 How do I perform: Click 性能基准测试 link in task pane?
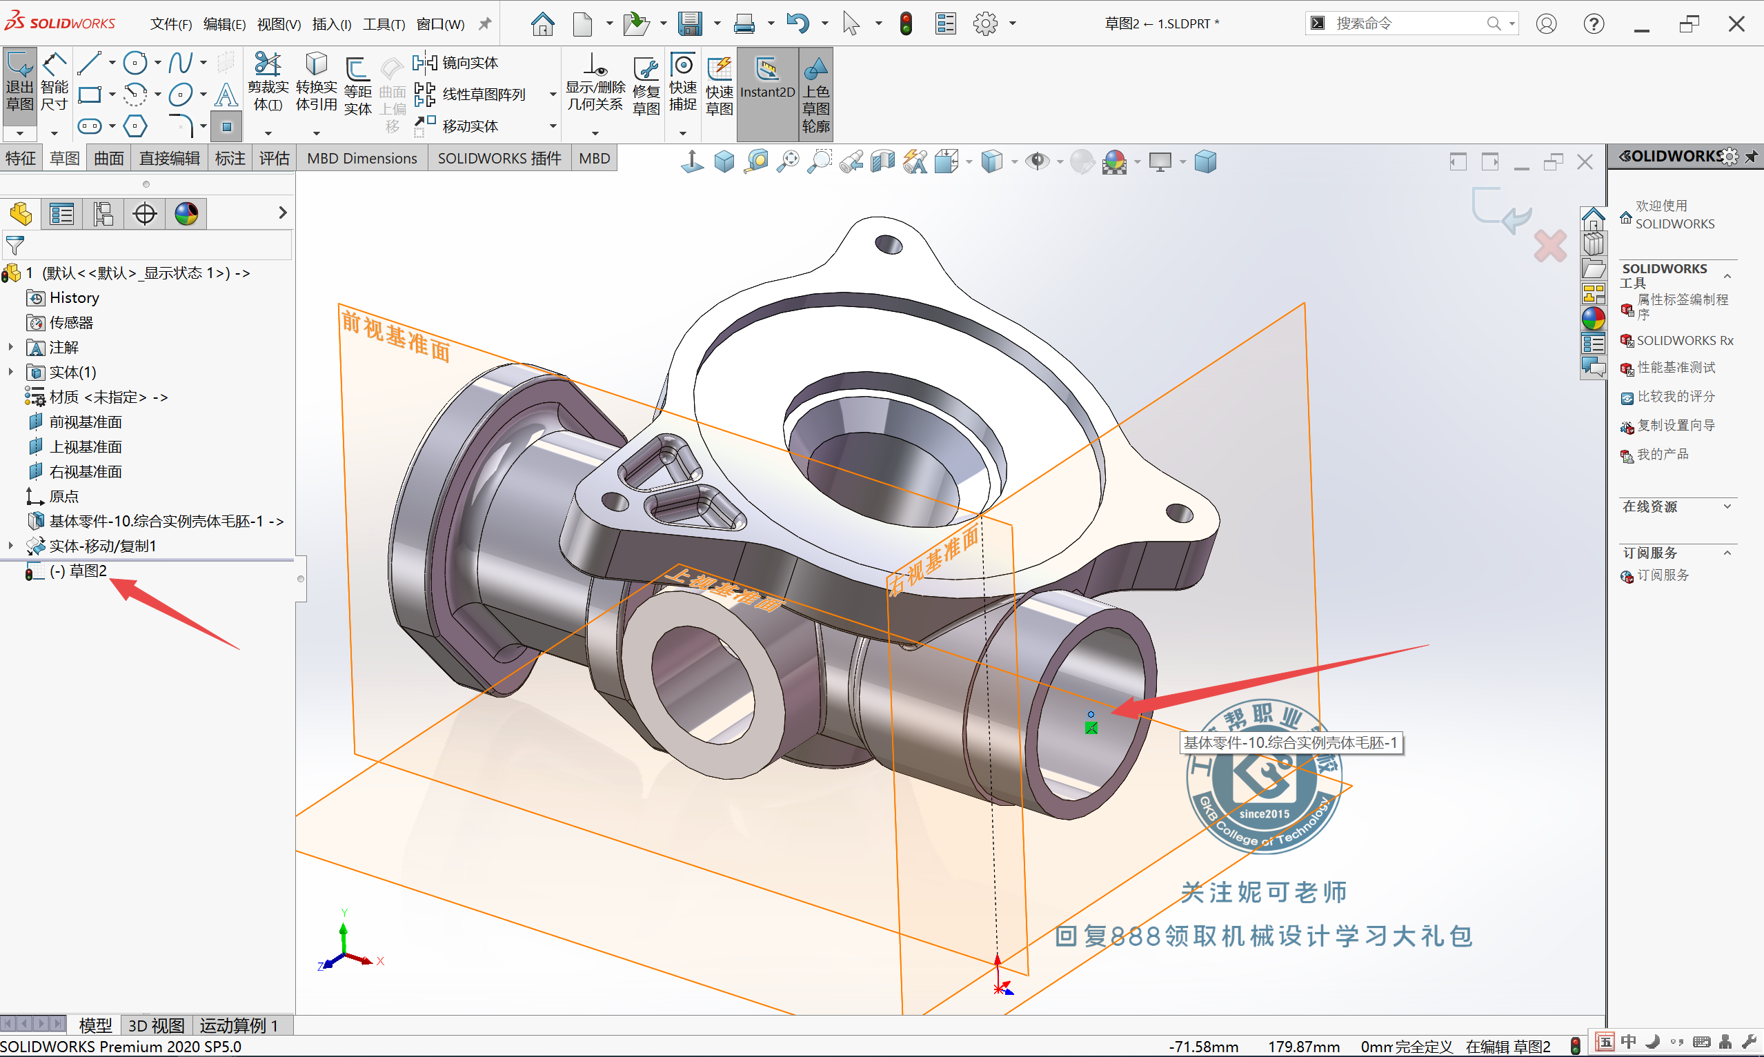click(x=1676, y=368)
